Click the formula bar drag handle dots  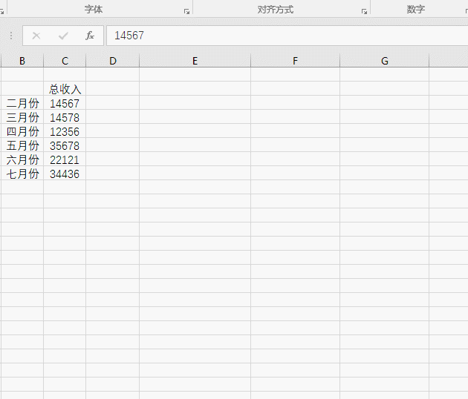coord(11,36)
